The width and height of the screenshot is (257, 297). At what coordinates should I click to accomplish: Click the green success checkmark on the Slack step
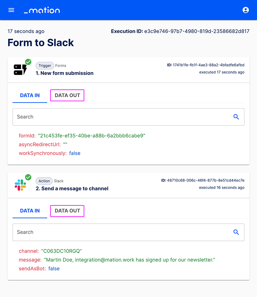28,177
